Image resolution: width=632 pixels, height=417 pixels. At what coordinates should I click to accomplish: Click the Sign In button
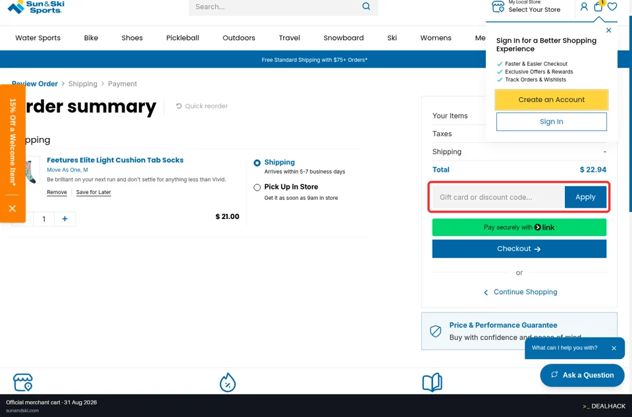coord(552,122)
